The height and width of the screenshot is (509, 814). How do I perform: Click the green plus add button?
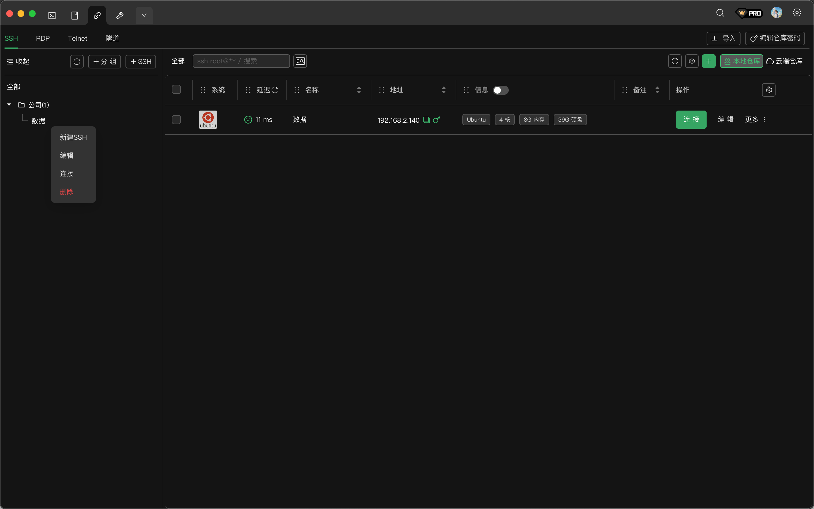[x=708, y=61]
